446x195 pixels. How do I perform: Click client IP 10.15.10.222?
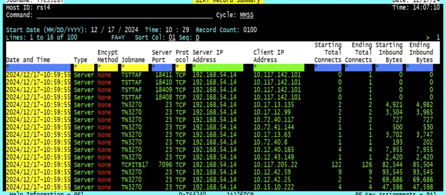274,187
